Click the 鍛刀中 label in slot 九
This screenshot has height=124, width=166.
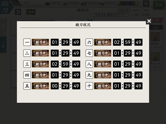(103, 75)
